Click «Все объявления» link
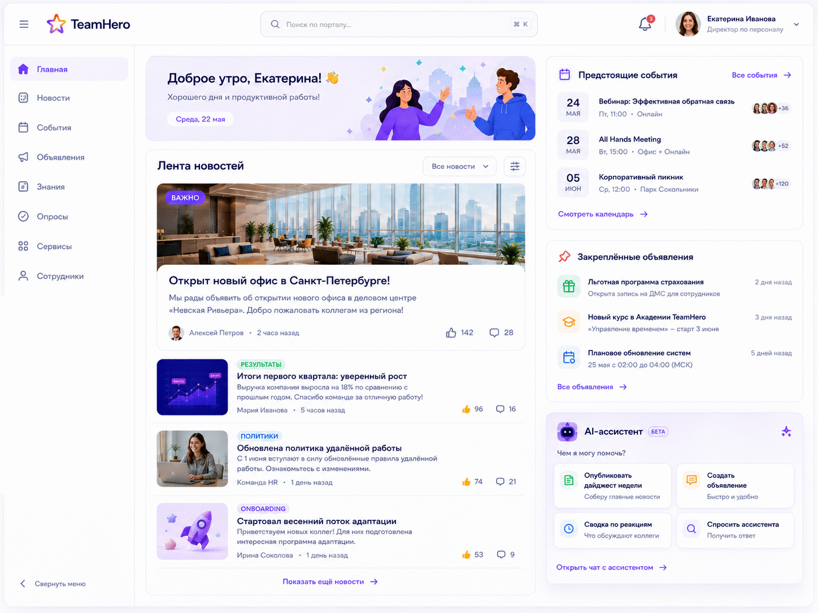The image size is (818, 613). pyautogui.click(x=592, y=387)
